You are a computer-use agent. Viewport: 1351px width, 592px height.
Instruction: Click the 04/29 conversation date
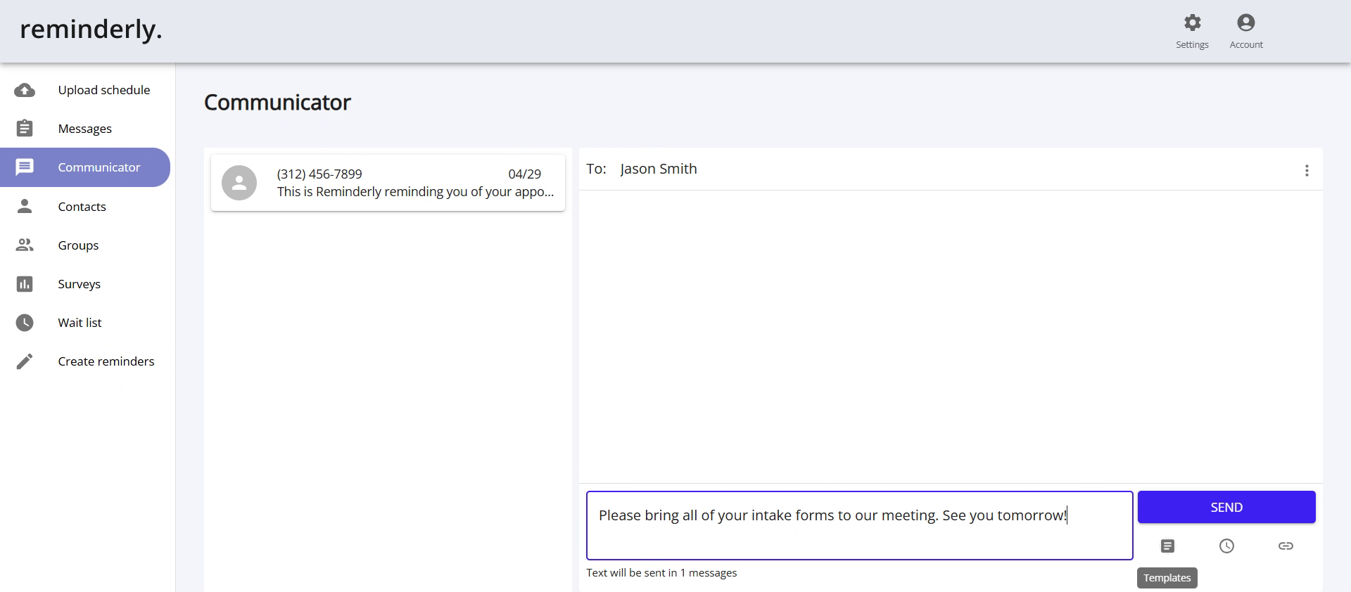[525, 174]
